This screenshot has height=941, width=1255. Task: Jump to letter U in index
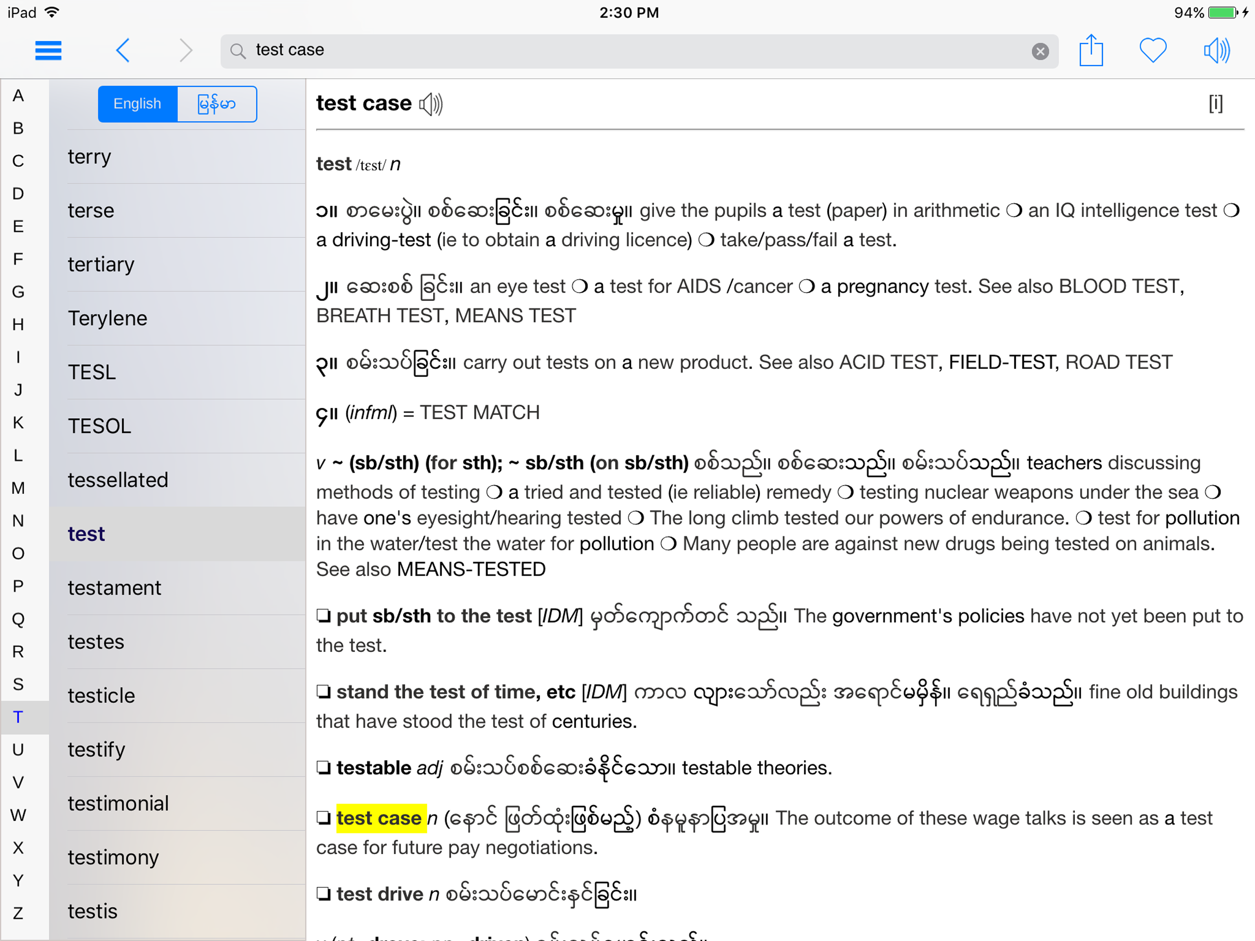(18, 750)
